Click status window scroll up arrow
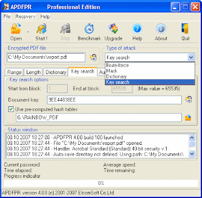Viewport: 202px width, 198px height. [x=192, y=138]
